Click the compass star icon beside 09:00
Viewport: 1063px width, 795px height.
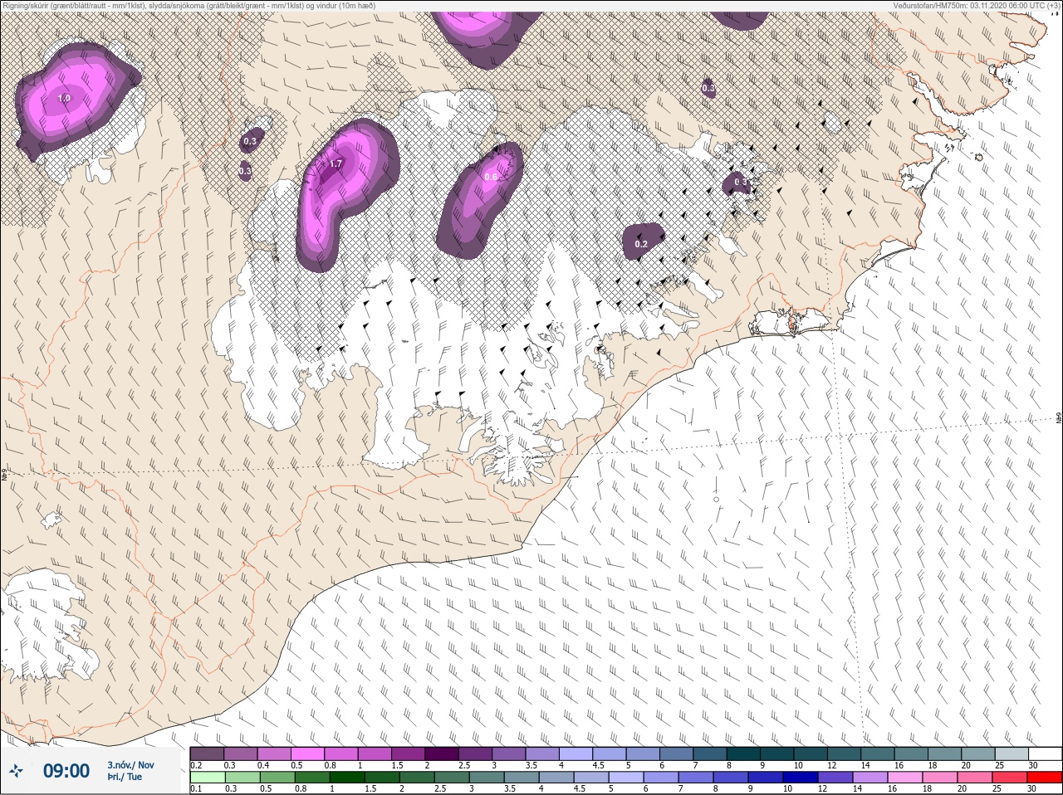[17, 772]
